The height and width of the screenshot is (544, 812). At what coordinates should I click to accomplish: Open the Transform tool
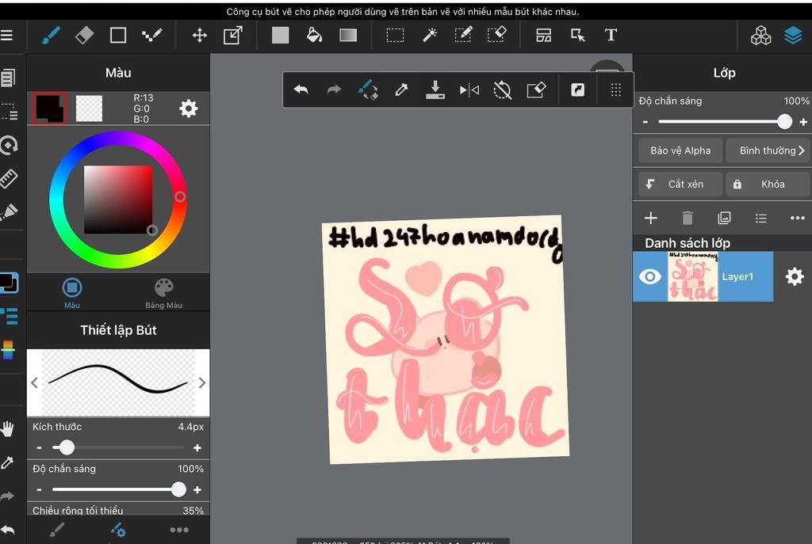(233, 35)
